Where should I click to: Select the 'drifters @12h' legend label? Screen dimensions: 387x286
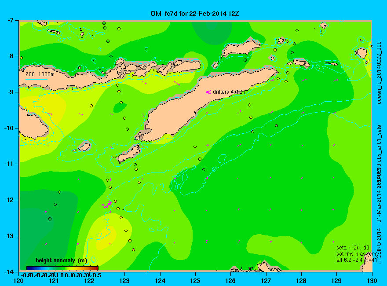coord(229,92)
